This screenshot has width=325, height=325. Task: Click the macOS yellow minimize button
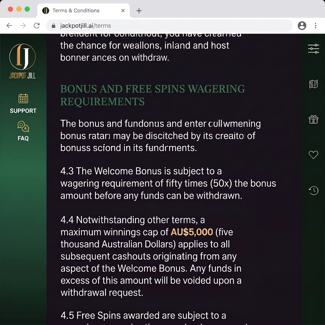click(19, 9)
